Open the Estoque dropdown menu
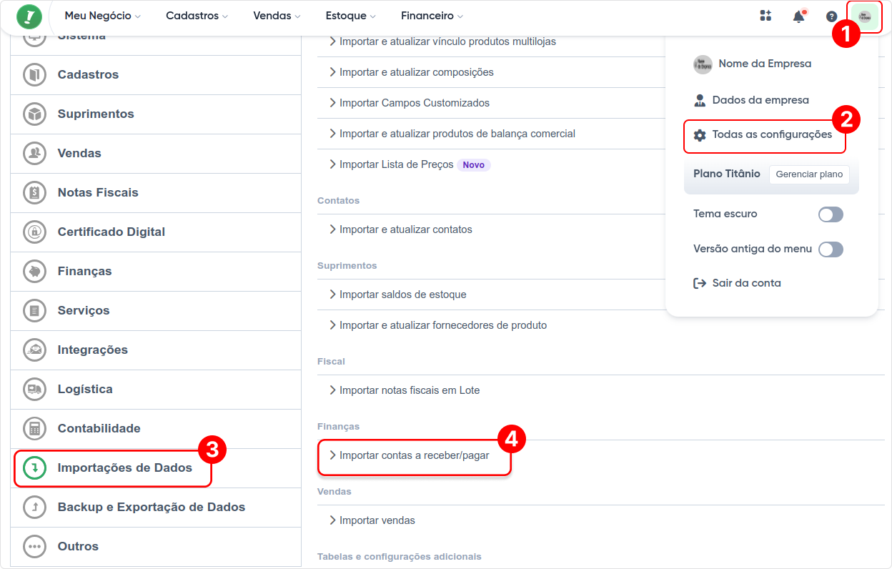Screen dimensions: 892x569 click(350, 16)
